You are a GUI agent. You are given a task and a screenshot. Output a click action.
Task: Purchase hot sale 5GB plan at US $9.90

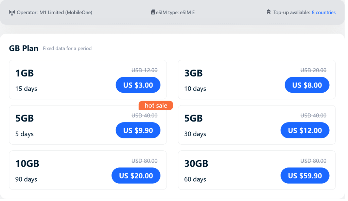[138, 130]
